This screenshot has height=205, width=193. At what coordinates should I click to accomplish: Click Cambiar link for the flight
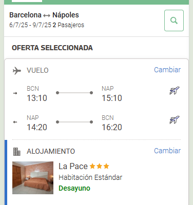click(167, 70)
